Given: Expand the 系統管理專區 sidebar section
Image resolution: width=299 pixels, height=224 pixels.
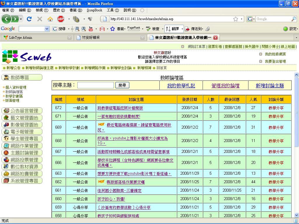Looking at the screenshot, I should 22,181.
